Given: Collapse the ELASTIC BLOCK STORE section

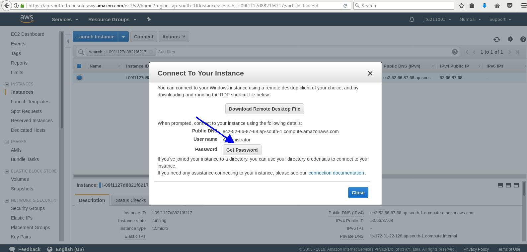Looking at the screenshot, I should pyautogui.click(x=7, y=171).
